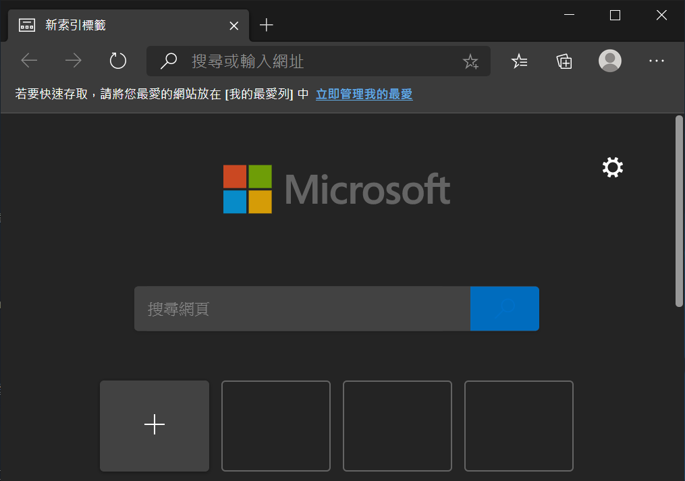Click the 搜尋網頁 search box
The width and height of the screenshot is (685, 481).
coord(302,308)
